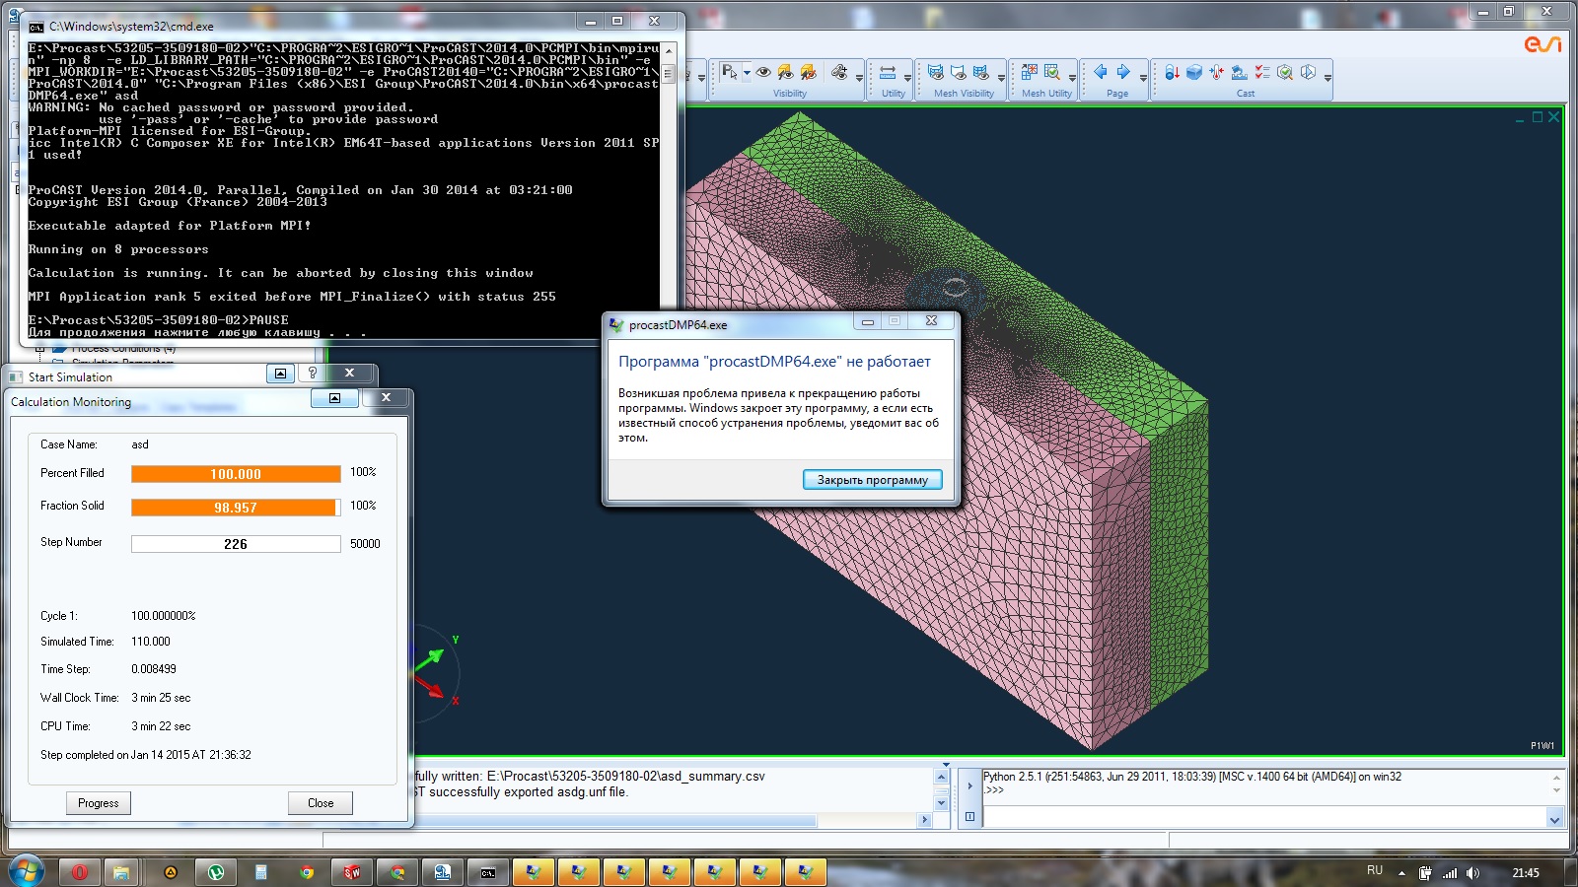Click the Step Number progress field

(236, 544)
